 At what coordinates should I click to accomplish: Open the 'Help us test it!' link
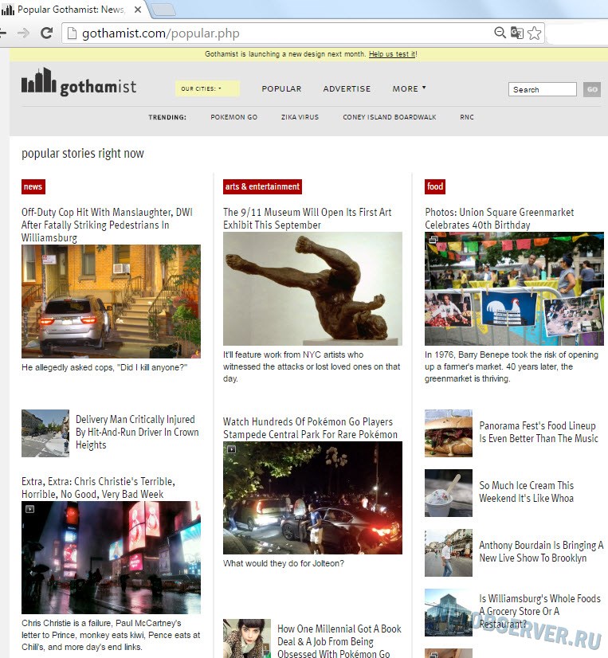point(393,54)
